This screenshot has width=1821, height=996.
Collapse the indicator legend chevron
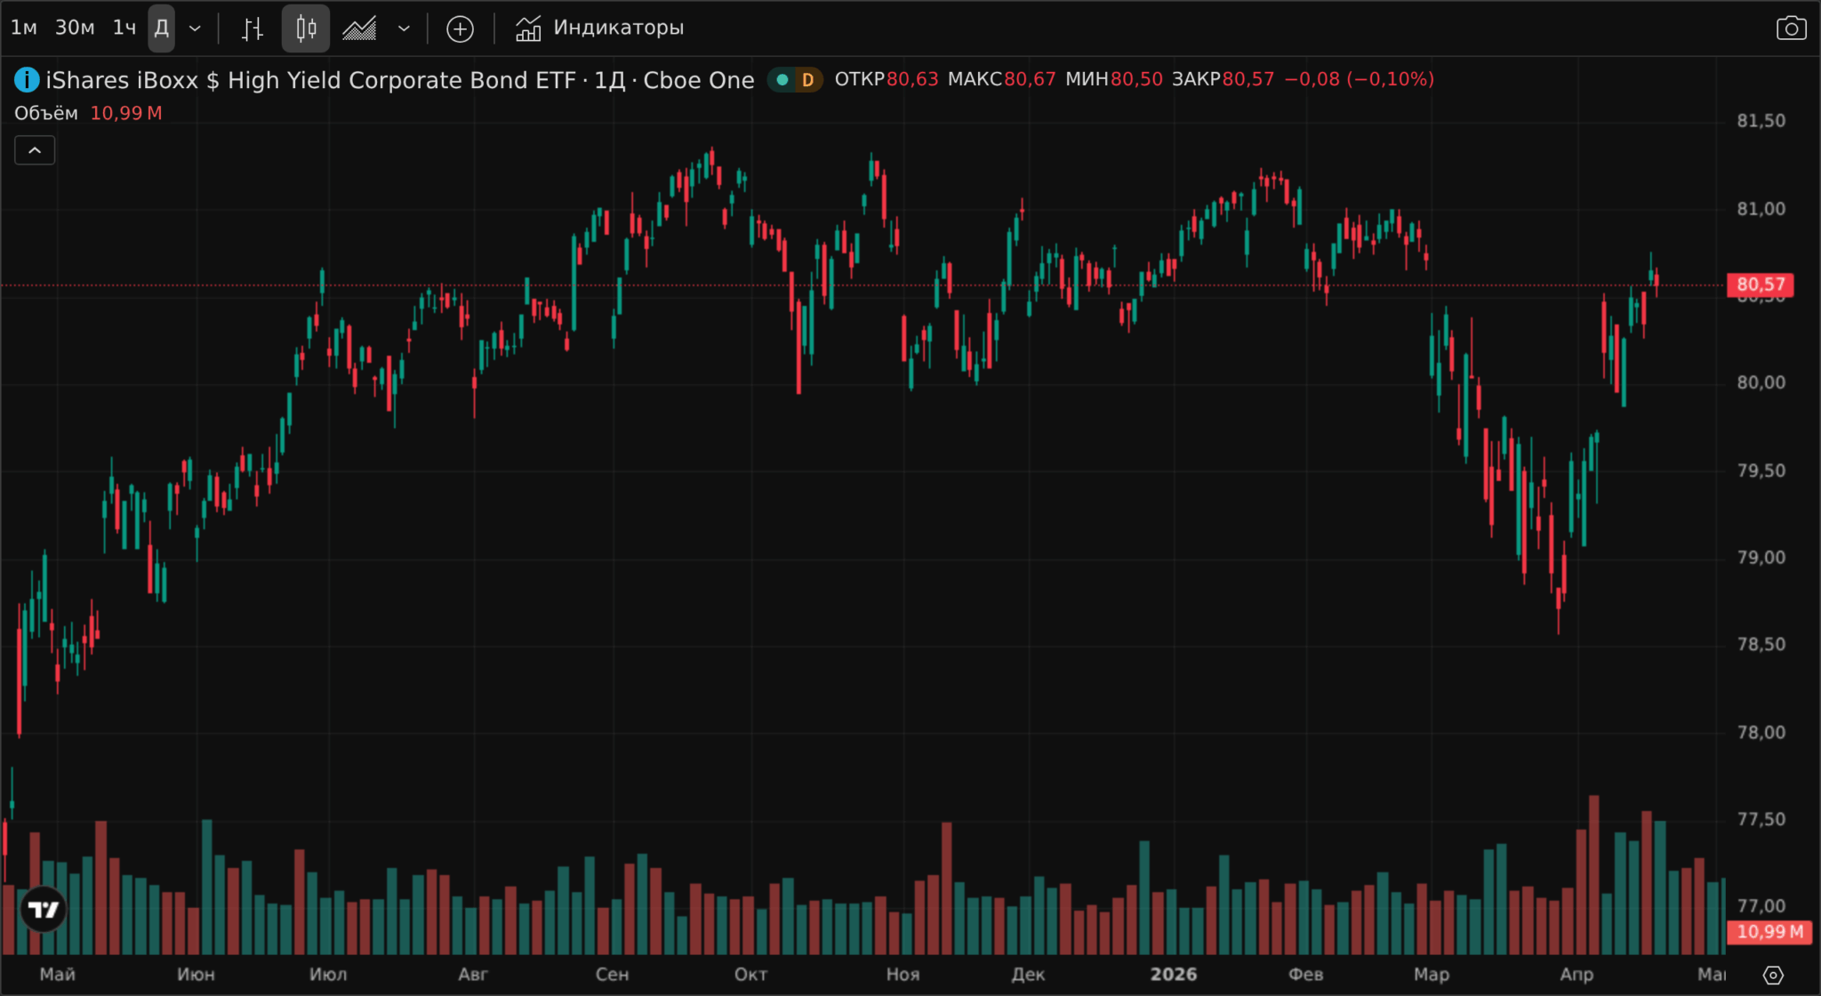tap(35, 150)
